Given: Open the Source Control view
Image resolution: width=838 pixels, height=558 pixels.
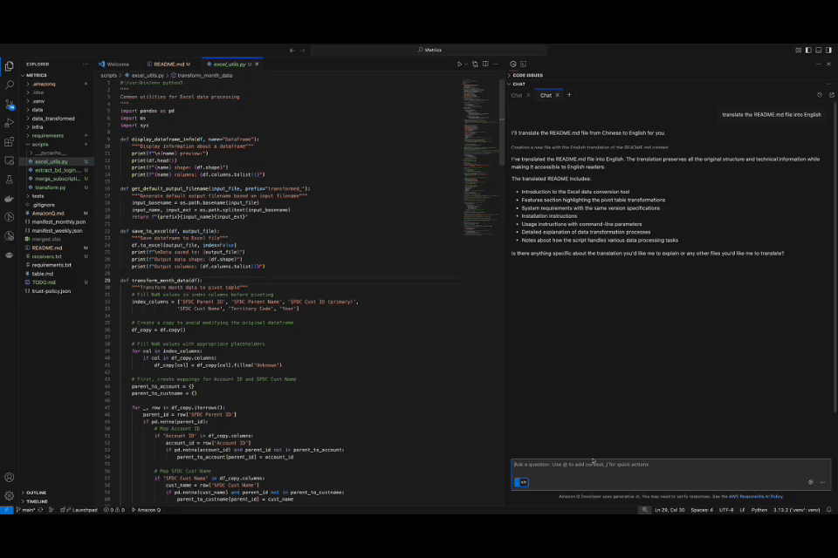Looking at the screenshot, I should point(10,105).
